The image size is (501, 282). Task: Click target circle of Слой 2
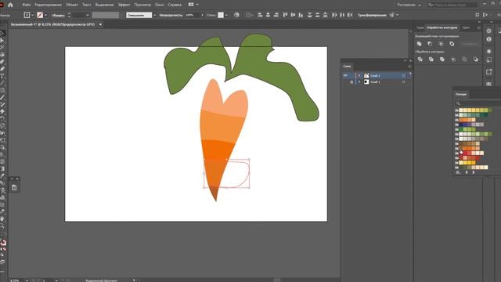click(404, 76)
